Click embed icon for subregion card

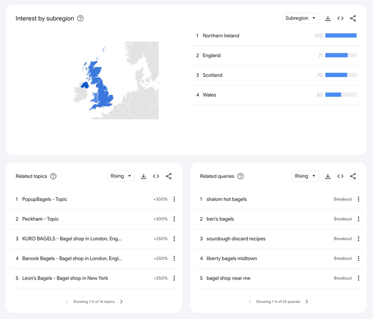340,18
